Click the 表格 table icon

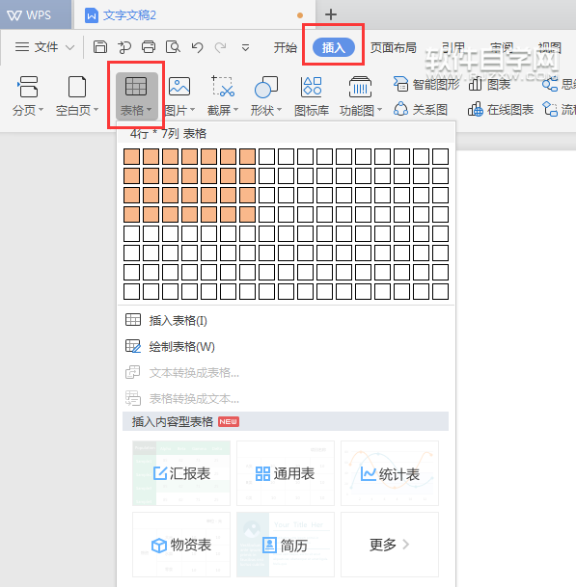click(136, 87)
